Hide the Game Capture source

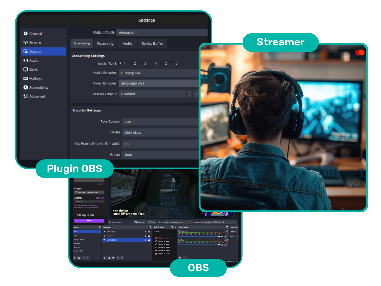tap(145, 240)
